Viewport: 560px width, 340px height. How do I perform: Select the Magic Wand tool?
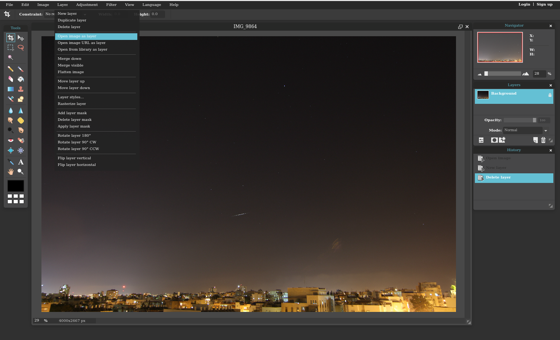(x=11, y=58)
